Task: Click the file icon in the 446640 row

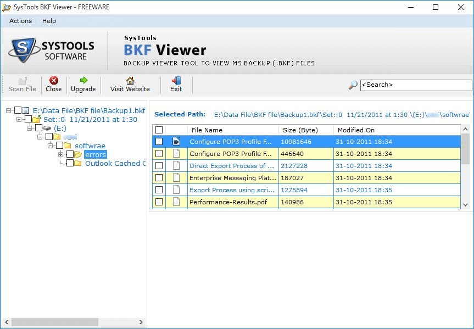Action: [x=176, y=154]
